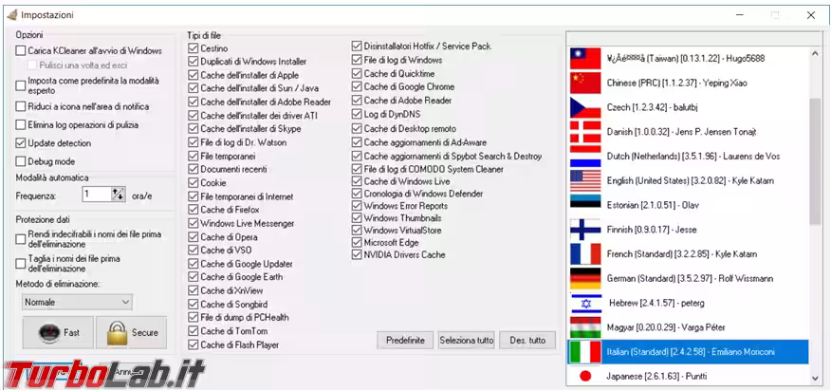Uncheck Microsoft Edge checkbox
The width and height of the screenshot is (831, 391).
(357, 242)
